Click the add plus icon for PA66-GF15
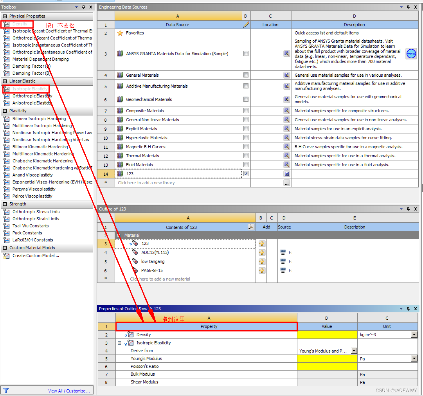 click(262, 270)
